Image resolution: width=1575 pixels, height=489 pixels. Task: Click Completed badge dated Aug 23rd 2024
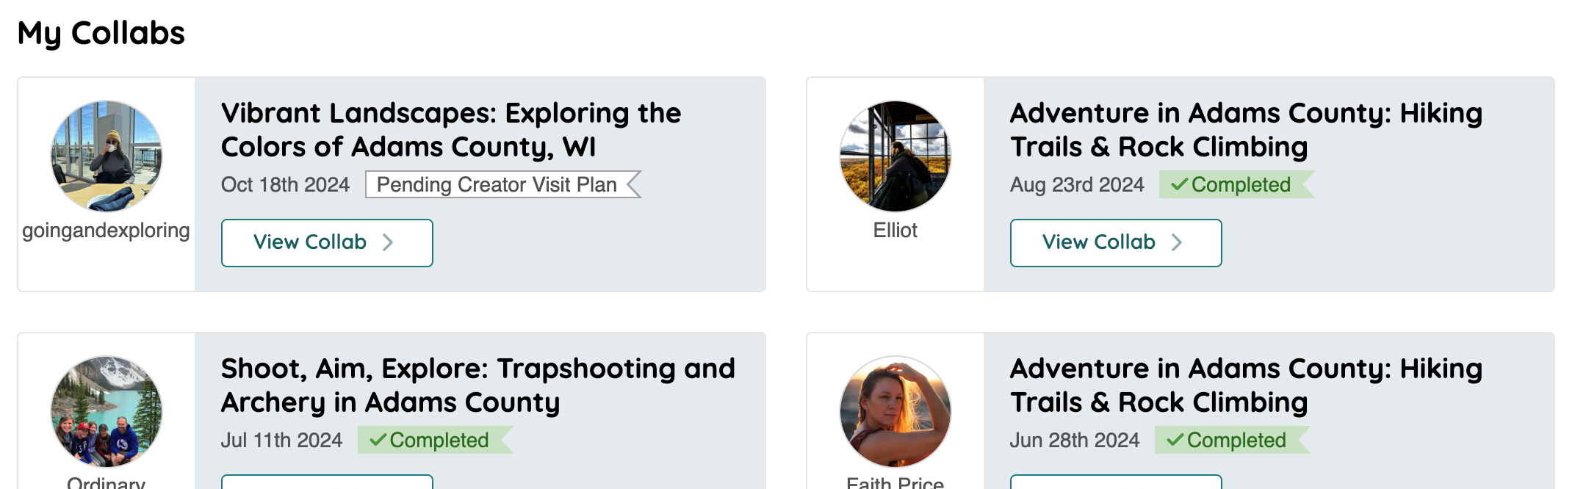coord(1236,184)
